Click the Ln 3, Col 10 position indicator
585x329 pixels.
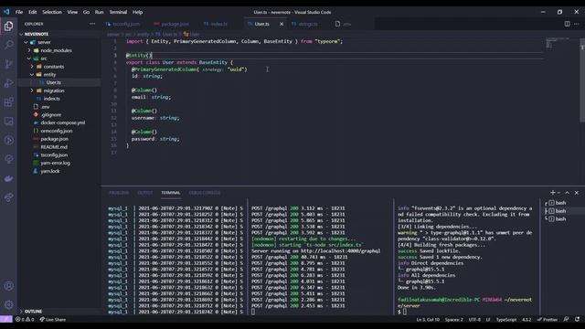pos(428,319)
